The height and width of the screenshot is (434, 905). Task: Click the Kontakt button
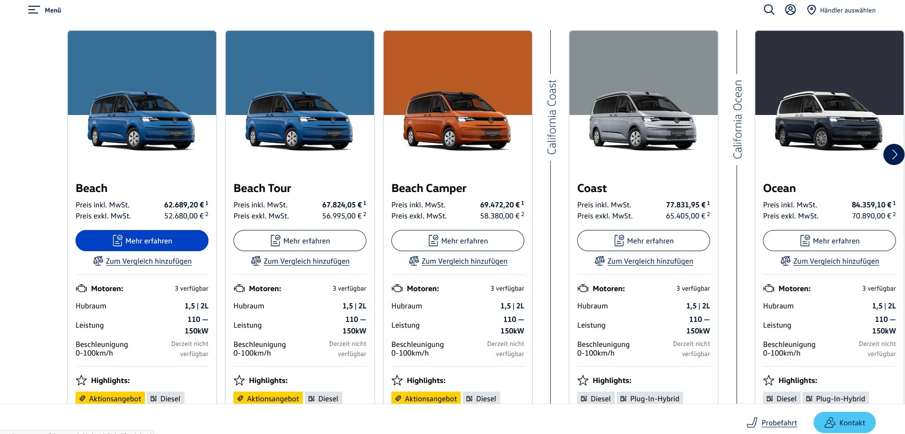point(844,422)
